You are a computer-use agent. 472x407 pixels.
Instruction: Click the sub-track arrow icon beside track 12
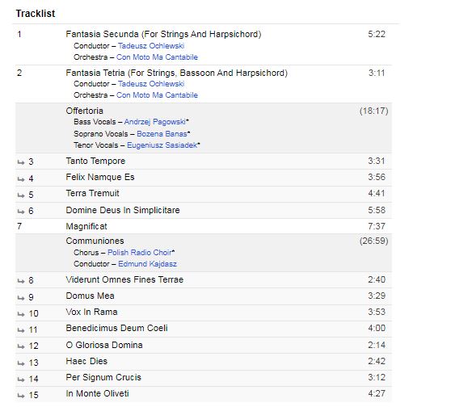click(21, 346)
